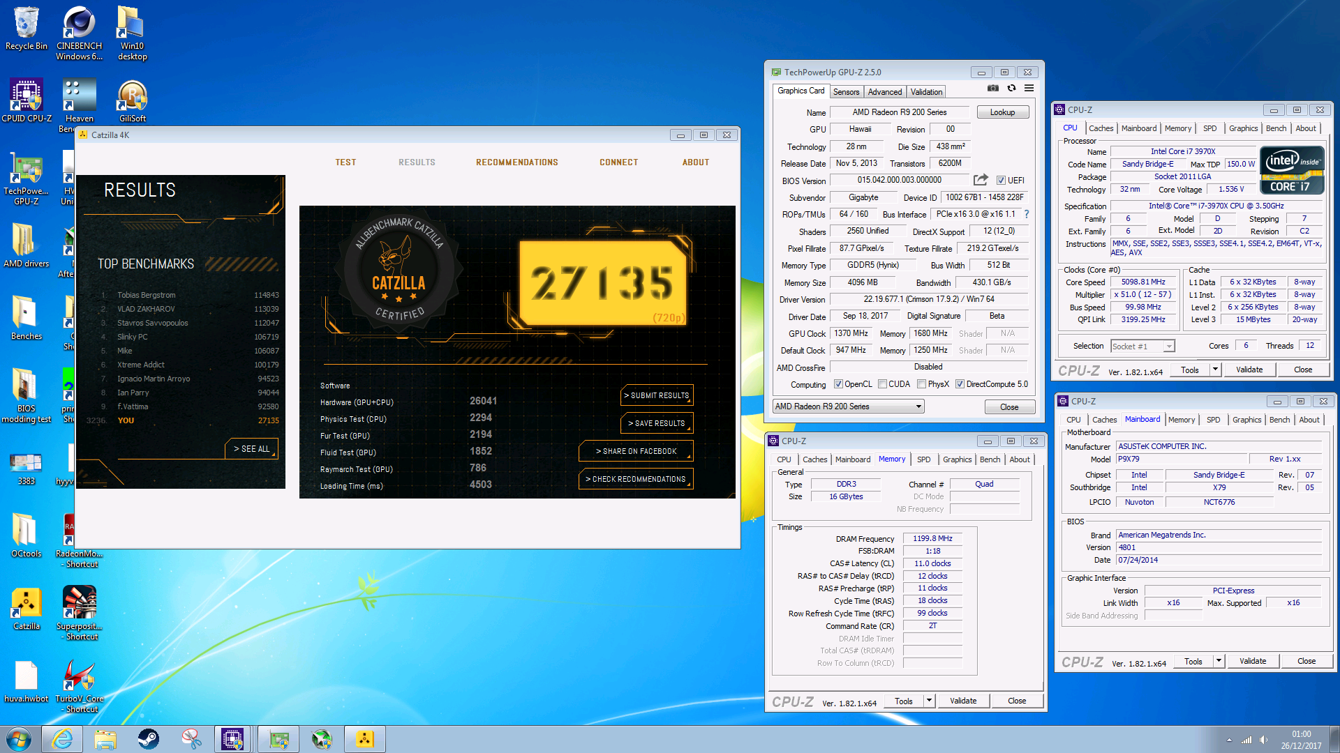Open the ABOUT menu in Catzilla
The image size is (1340, 753).
pos(695,162)
